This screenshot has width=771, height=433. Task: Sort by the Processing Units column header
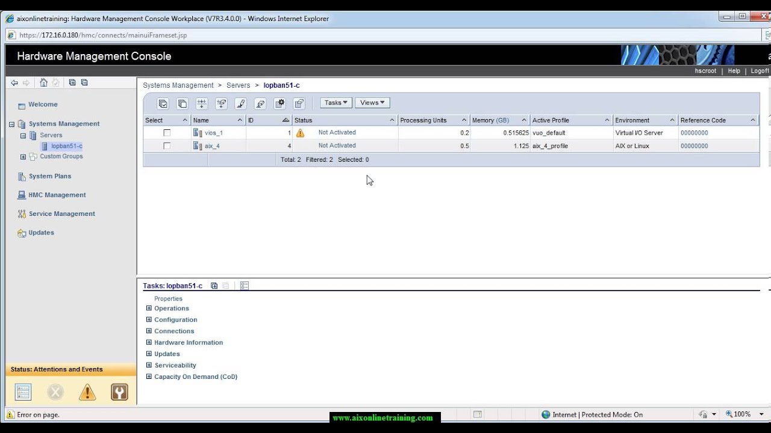pyautogui.click(x=434, y=120)
